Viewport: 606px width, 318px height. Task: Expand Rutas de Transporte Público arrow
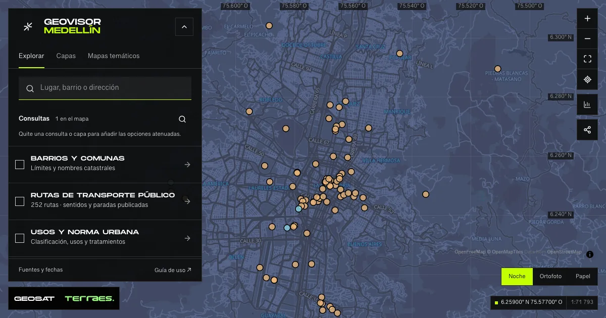click(x=187, y=201)
